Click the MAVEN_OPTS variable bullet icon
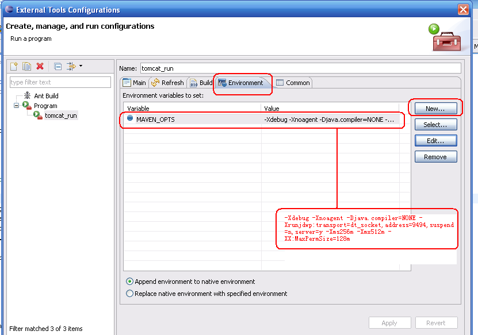 [x=130, y=118]
